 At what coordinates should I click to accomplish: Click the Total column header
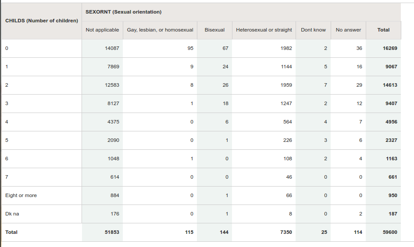383,30
